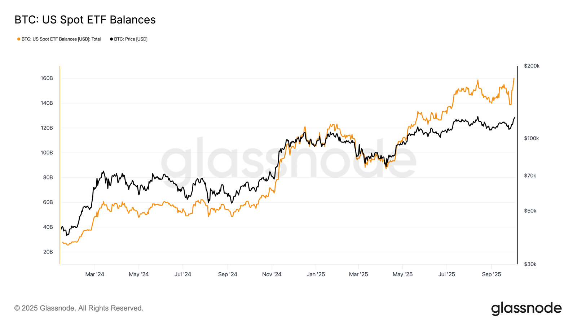Click the glassnode logo in bottom right
The height and width of the screenshot is (325, 577).
tap(526, 308)
